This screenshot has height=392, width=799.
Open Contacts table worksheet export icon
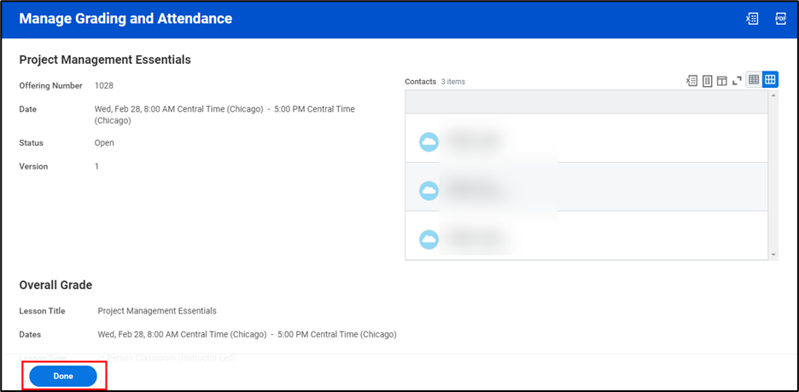point(707,80)
